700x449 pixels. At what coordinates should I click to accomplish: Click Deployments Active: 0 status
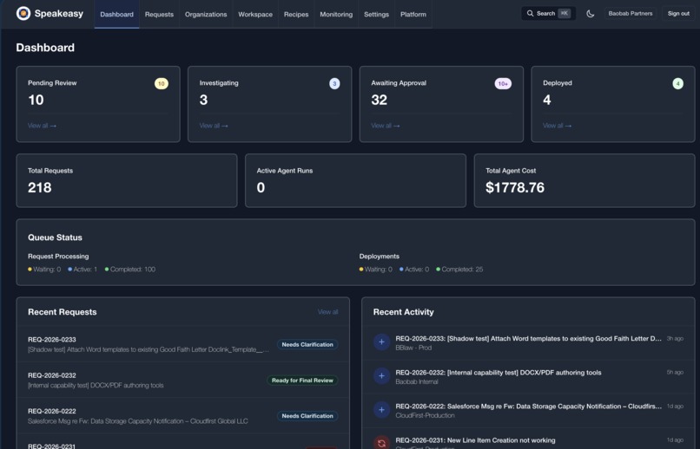tap(414, 269)
